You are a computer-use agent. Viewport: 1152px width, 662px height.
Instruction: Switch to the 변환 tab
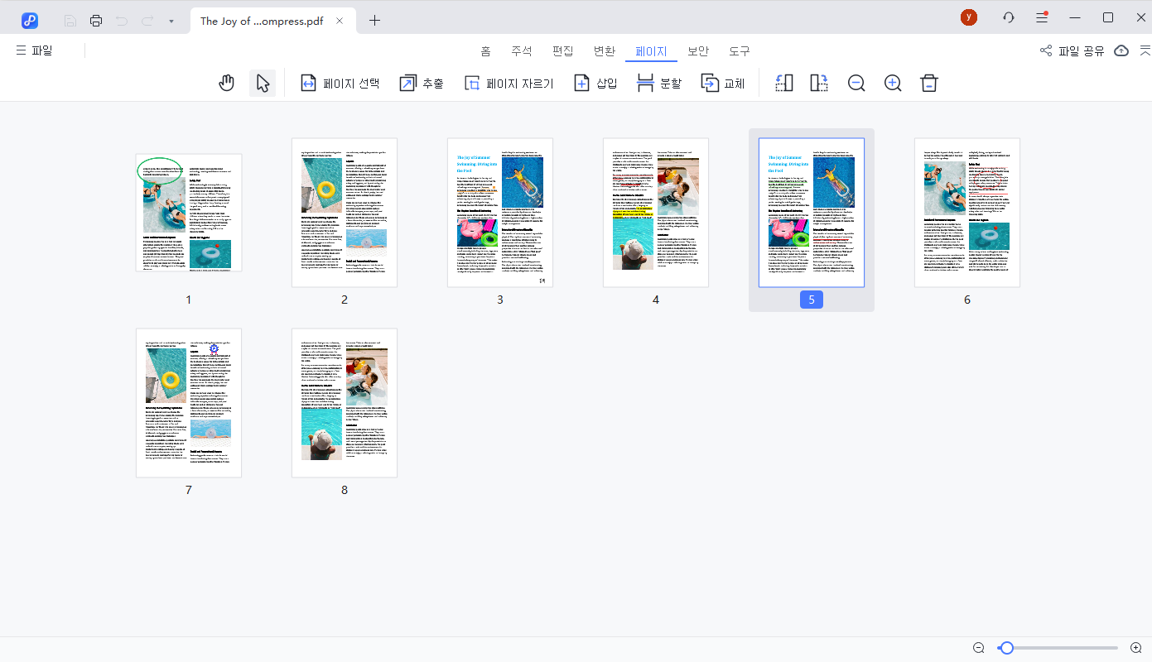[605, 50]
